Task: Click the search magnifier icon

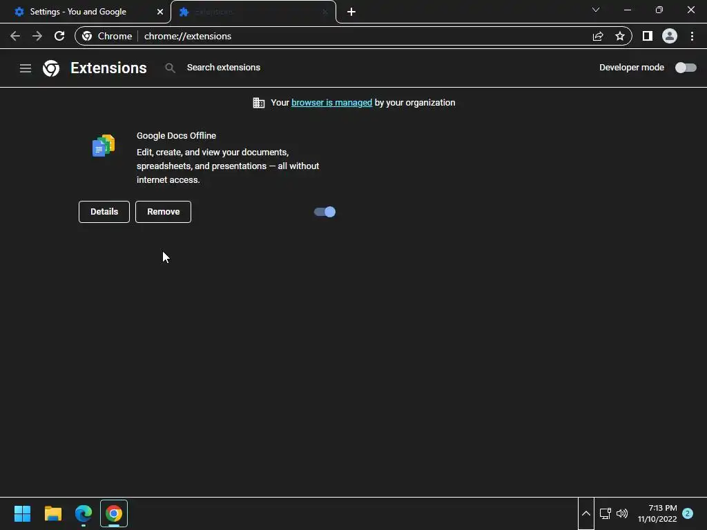Action: coord(170,68)
